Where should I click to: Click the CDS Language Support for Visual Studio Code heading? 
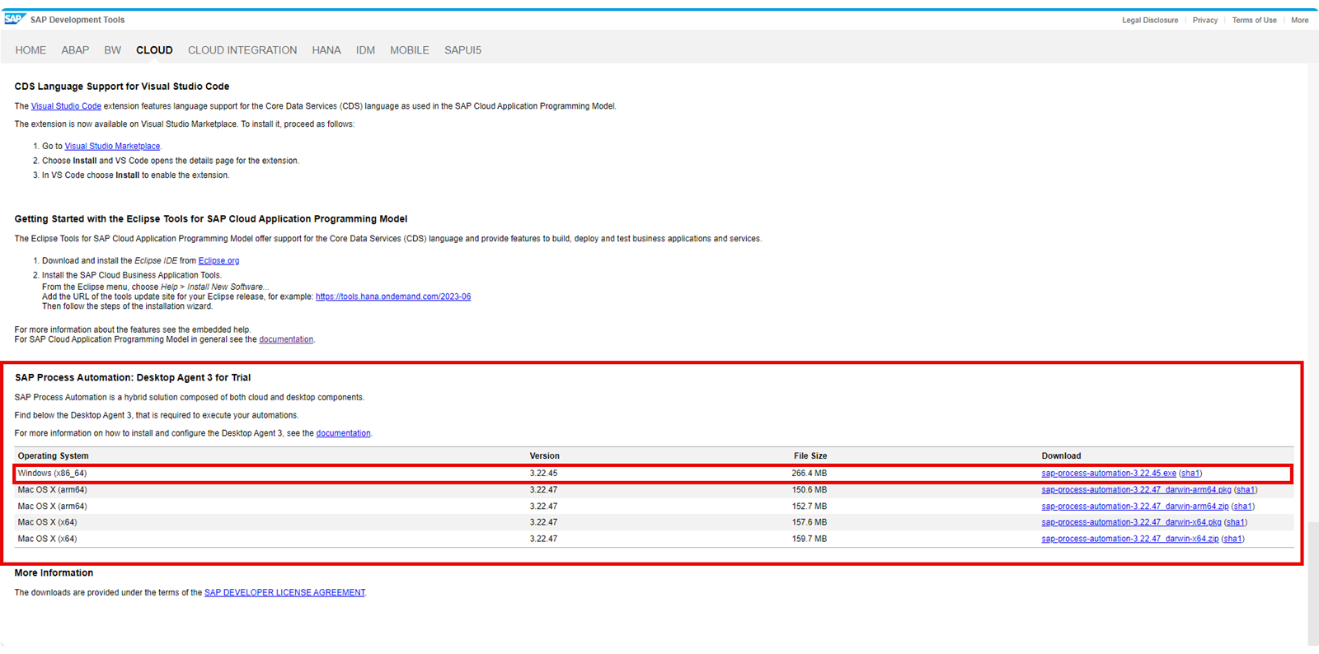click(122, 86)
